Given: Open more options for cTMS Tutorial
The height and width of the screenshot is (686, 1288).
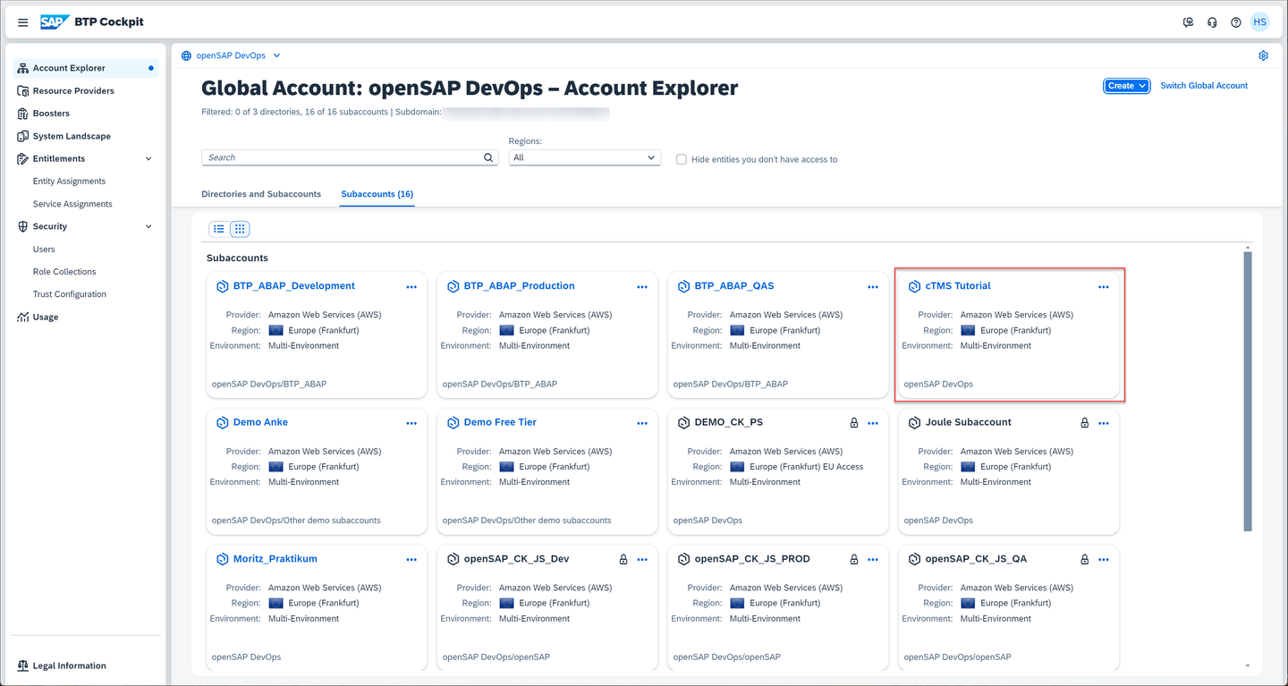Looking at the screenshot, I should pos(1104,287).
